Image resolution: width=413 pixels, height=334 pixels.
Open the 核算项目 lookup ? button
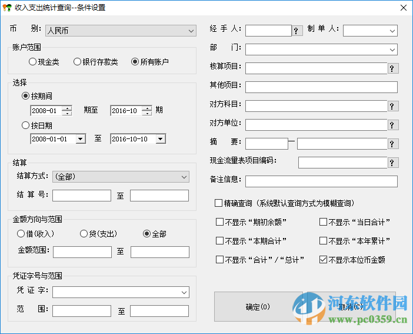[x=393, y=68]
